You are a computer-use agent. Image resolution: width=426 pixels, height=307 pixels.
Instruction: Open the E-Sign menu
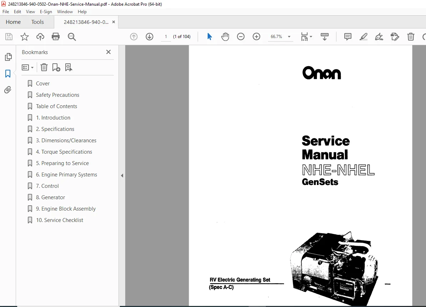pos(46,12)
